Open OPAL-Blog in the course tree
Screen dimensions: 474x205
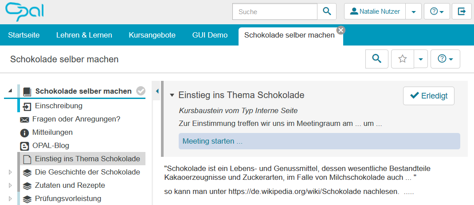tap(51, 146)
